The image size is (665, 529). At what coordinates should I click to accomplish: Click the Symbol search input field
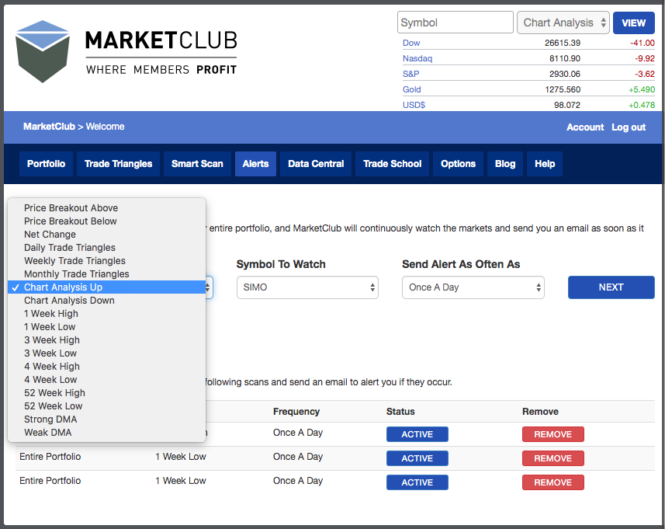pyautogui.click(x=455, y=23)
